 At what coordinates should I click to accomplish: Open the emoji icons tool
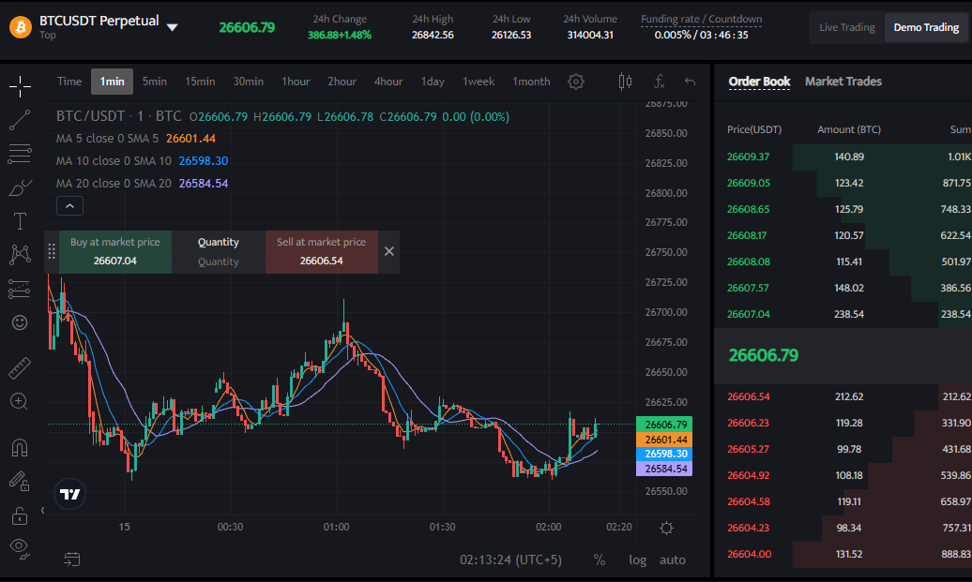pyautogui.click(x=20, y=322)
